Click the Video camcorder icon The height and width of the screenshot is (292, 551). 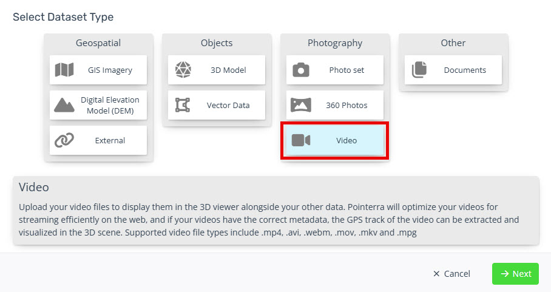point(301,140)
